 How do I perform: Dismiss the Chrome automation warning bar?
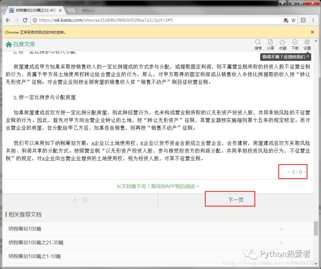[x=312, y=32]
